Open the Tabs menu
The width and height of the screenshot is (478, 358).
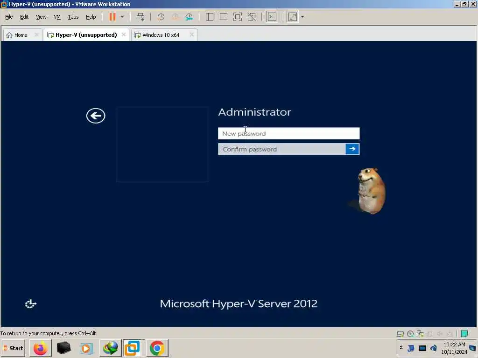coord(73,17)
